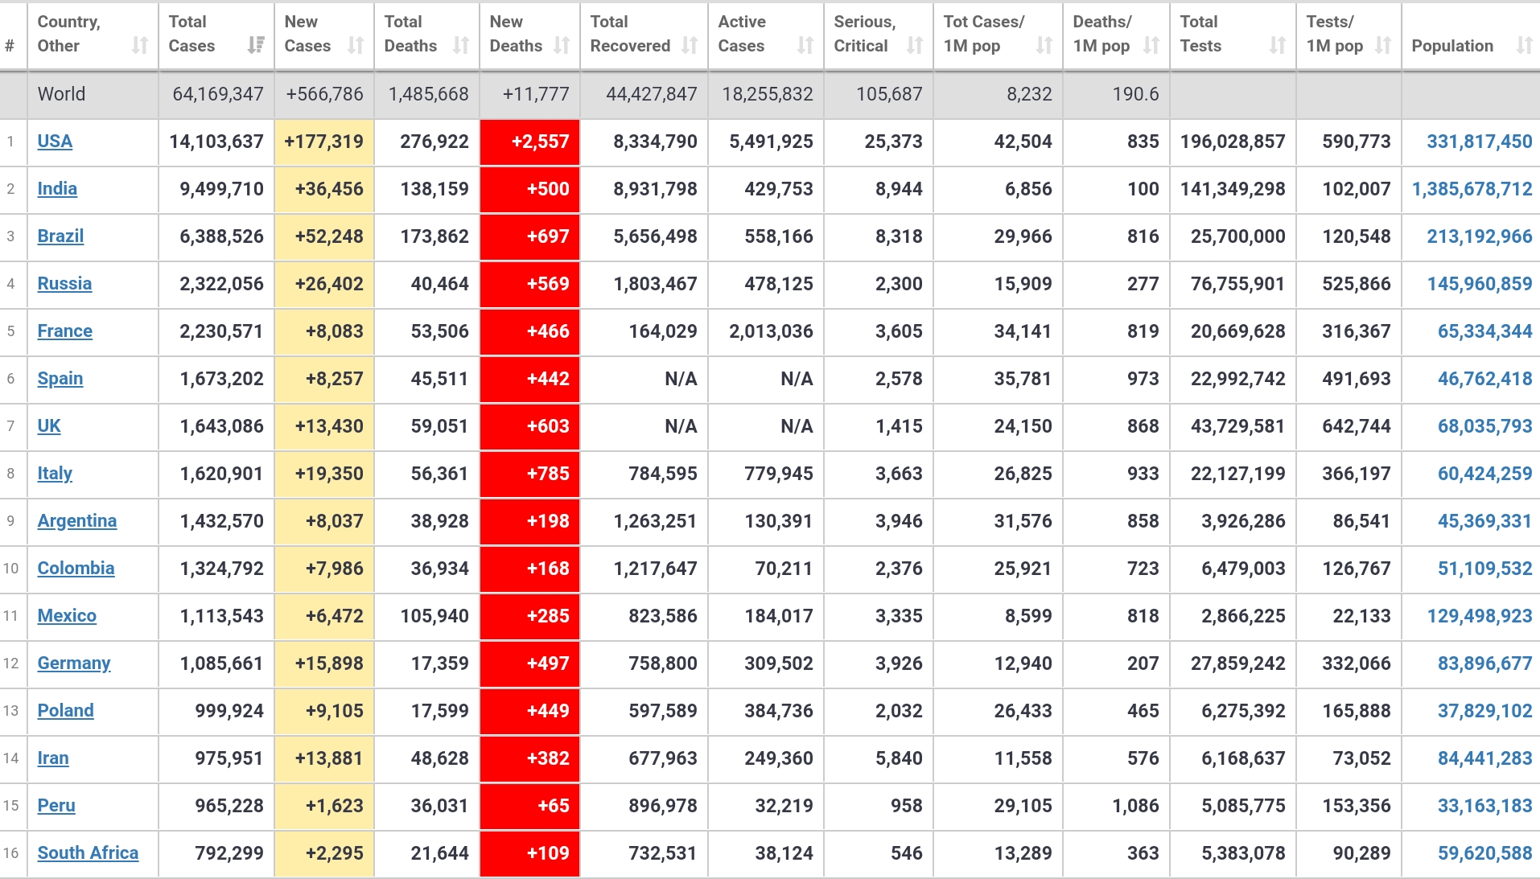Open the UK country link
Screen dimensions: 1540x879
(x=49, y=426)
